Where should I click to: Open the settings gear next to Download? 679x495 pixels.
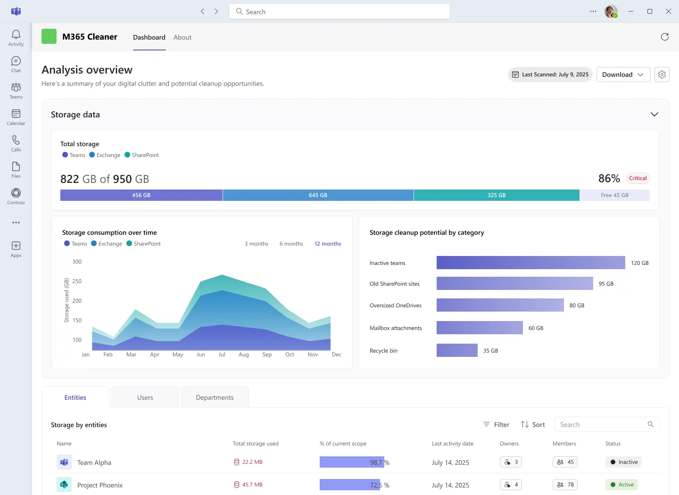[x=662, y=74]
